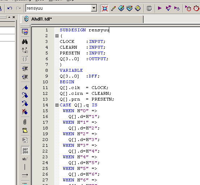Viewport: 200px width, 185px height.
Task: Click 'Q[].d=H"6";' on line 26
Action: pyautogui.click(x=84, y=174)
